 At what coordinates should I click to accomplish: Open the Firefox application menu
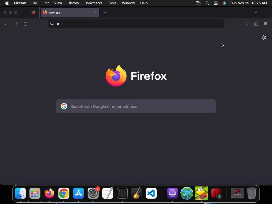(x=20, y=3)
